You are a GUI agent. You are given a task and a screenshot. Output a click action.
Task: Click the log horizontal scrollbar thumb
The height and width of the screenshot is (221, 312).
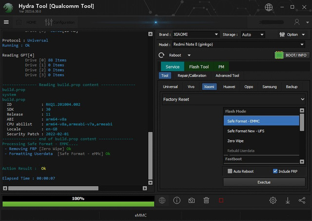53,188
